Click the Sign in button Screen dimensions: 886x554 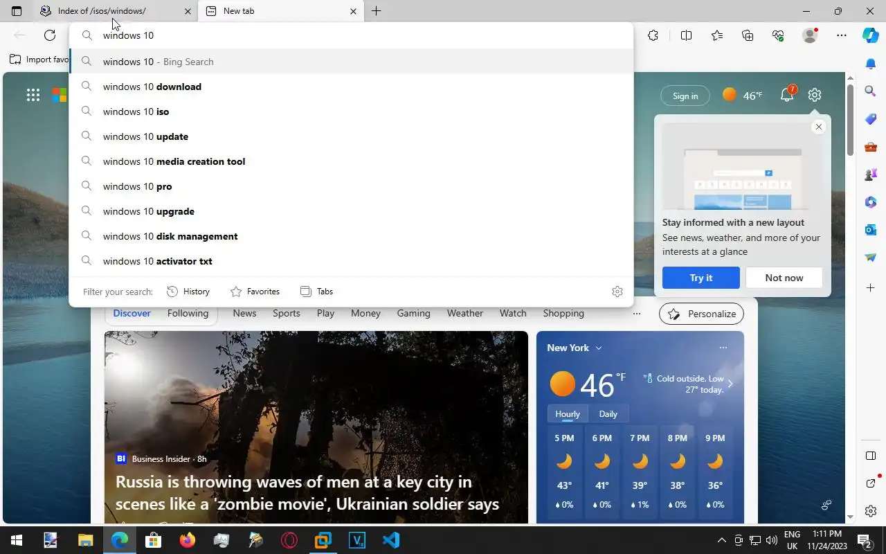point(685,96)
